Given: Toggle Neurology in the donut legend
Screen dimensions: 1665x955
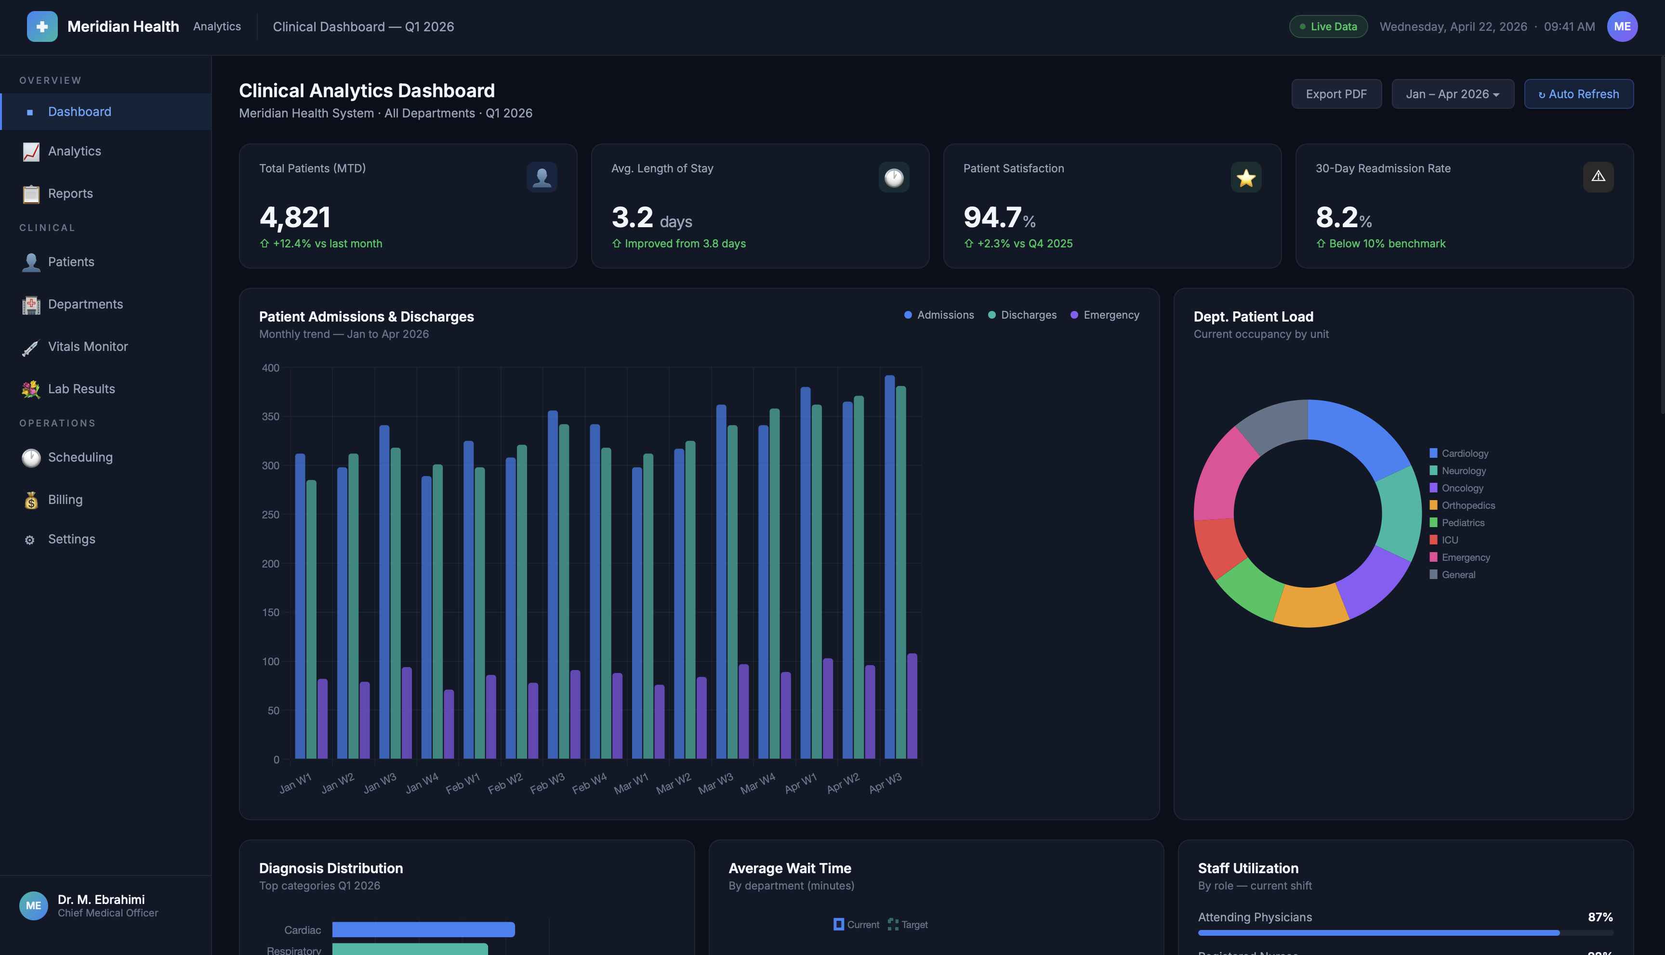Looking at the screenshot, I should pos(1458,471).
